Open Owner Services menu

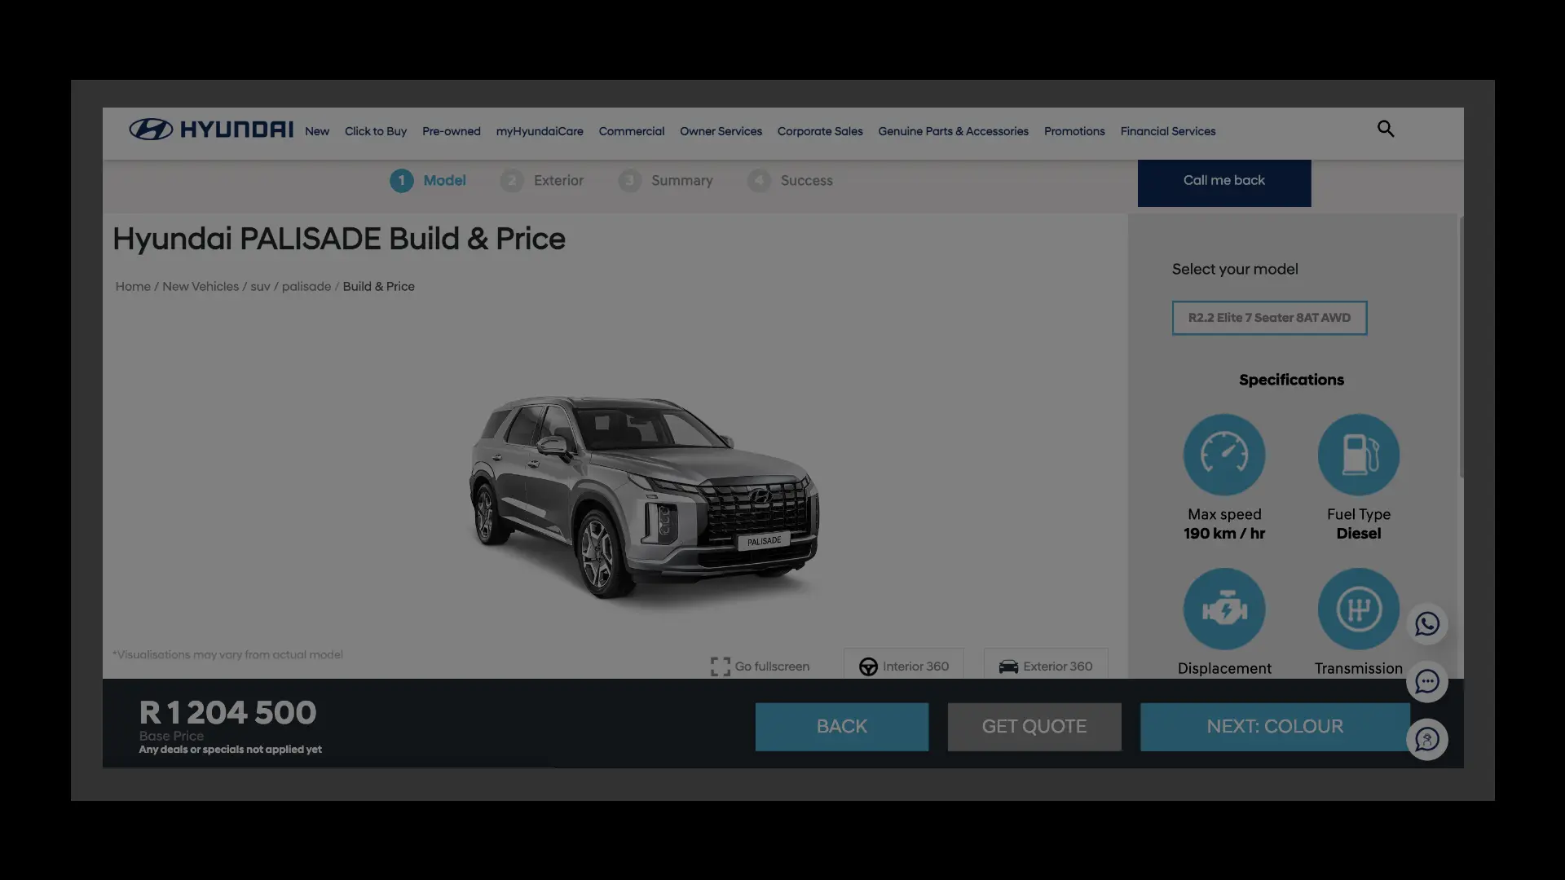click(721, 131)
